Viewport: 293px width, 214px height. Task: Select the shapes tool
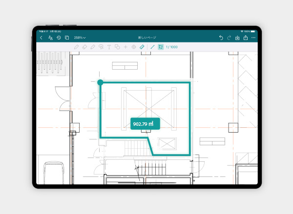[x=117, y=47]
